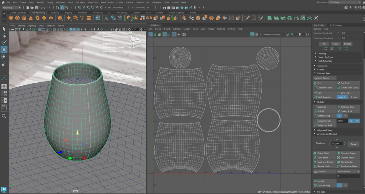The width and height of the screenshot is (365, 194).
Task: Create a polygon cylinder from the shelf
Action: (x=24, y=18)
